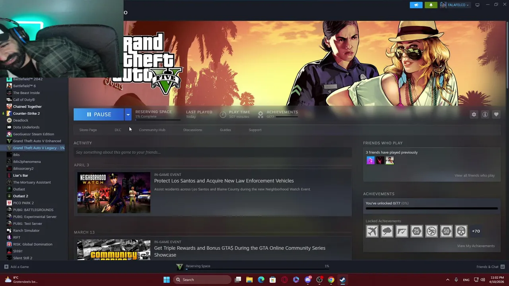Click the Add a Game button
This screenshot has height=286, width=509.
(x=16, y=267)
